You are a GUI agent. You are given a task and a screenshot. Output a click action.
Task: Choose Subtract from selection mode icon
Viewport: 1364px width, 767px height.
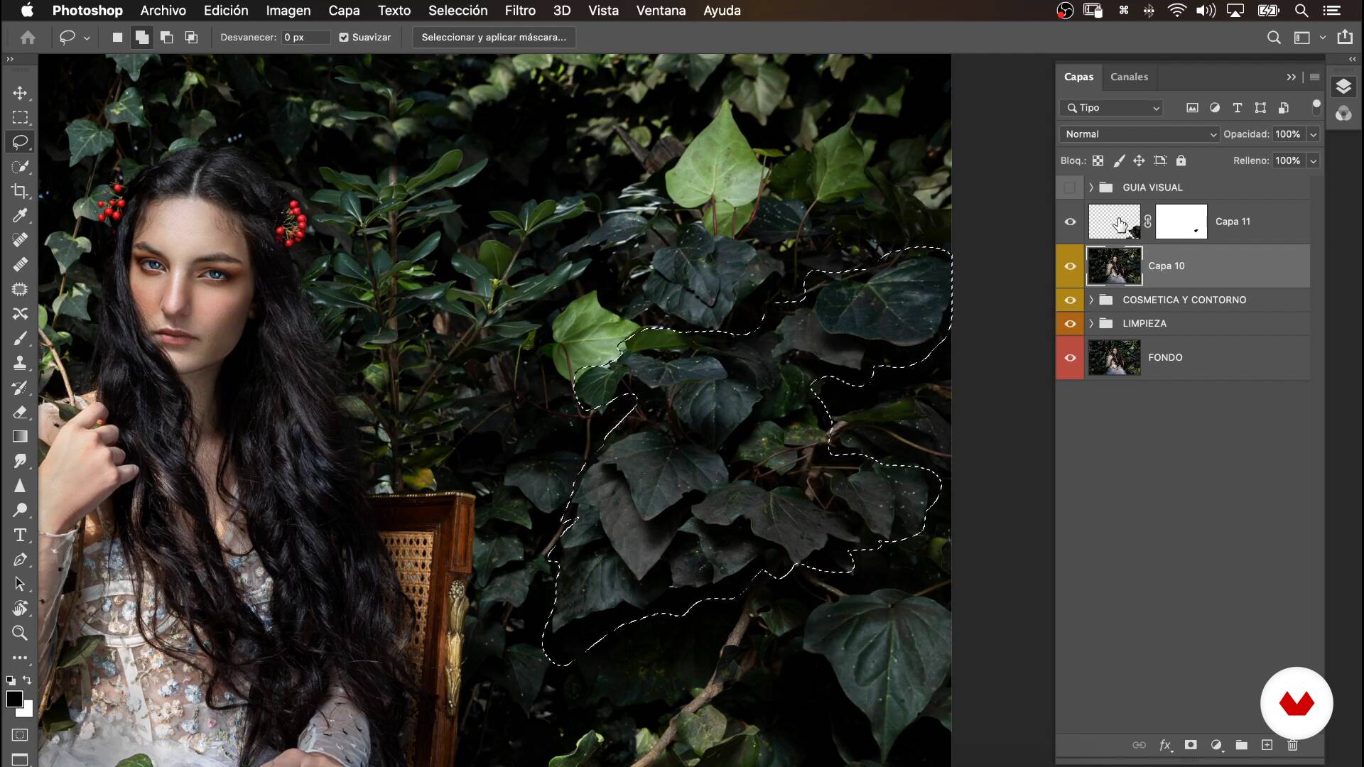tap(167, 38)
